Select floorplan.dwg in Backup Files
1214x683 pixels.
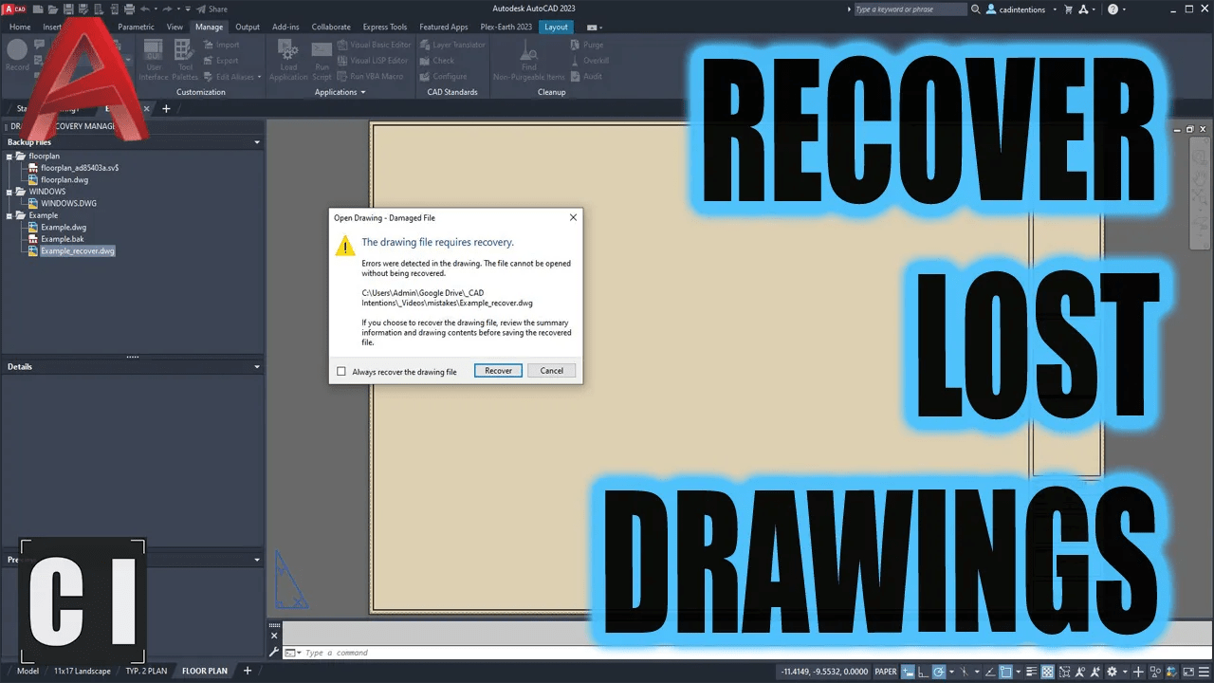click(64, 179)
